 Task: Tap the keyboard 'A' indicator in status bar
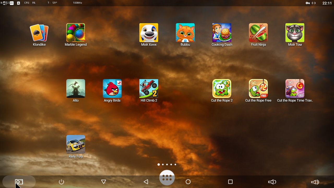tap(19, 3)
